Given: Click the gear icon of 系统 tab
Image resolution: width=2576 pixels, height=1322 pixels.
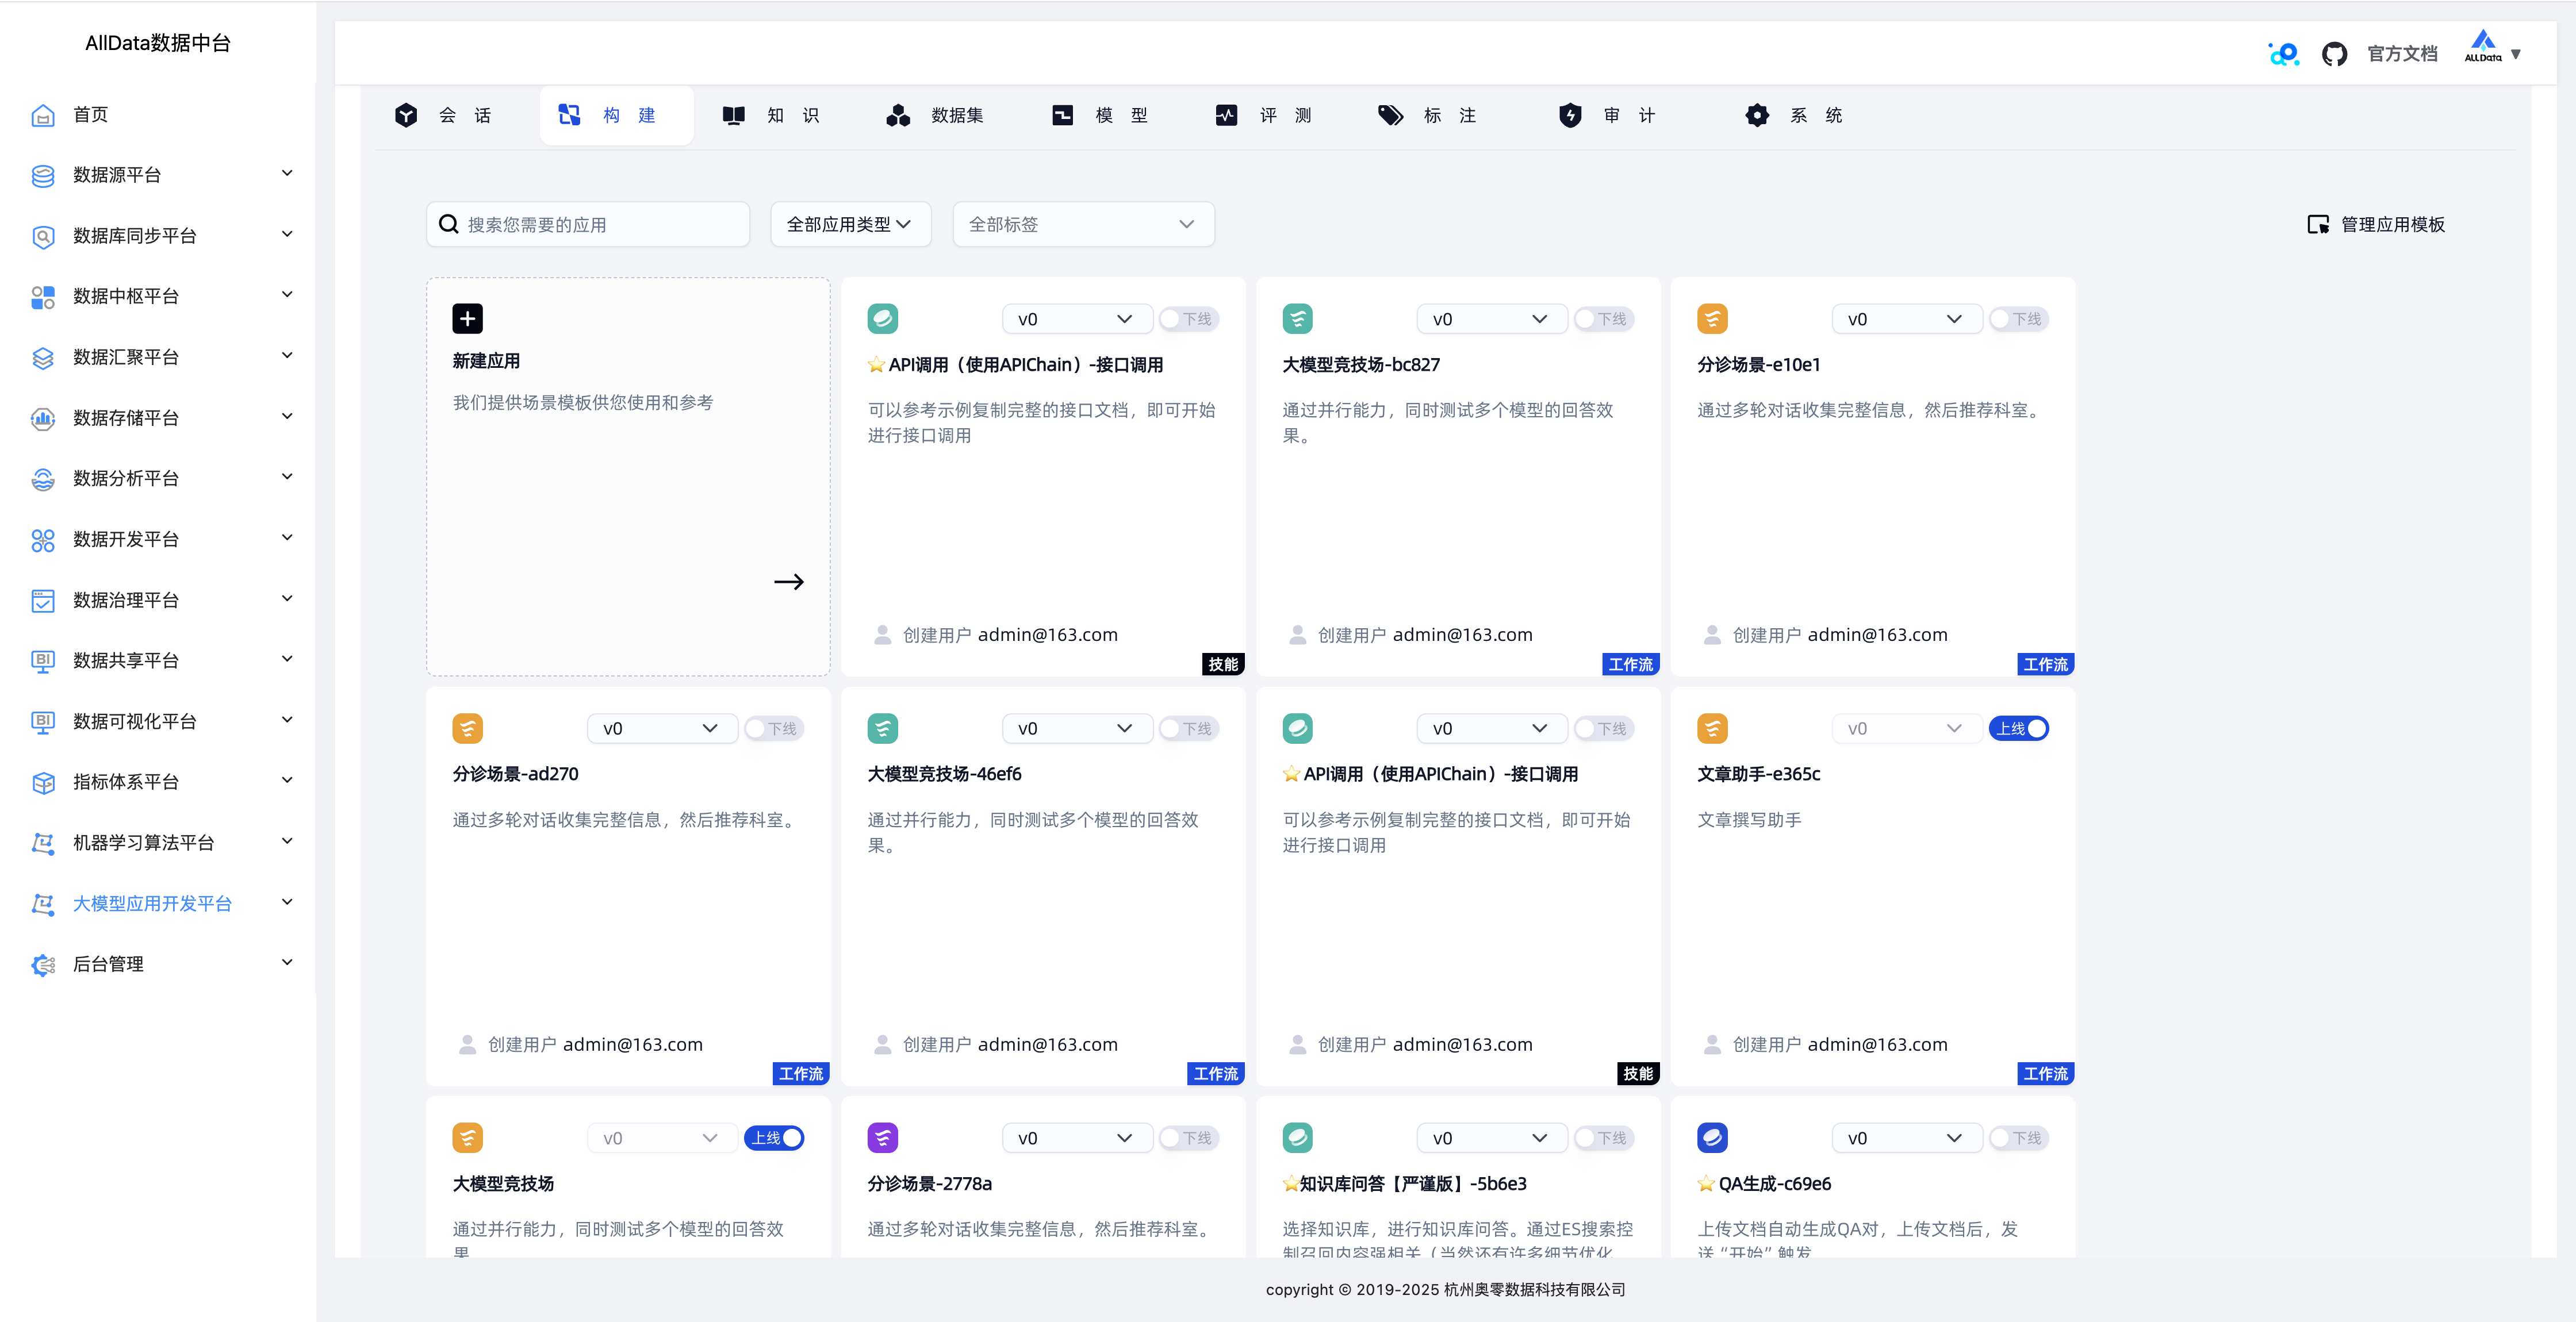Looking at the screenshot, I should pyautogui.click(x=1757, y=115).
